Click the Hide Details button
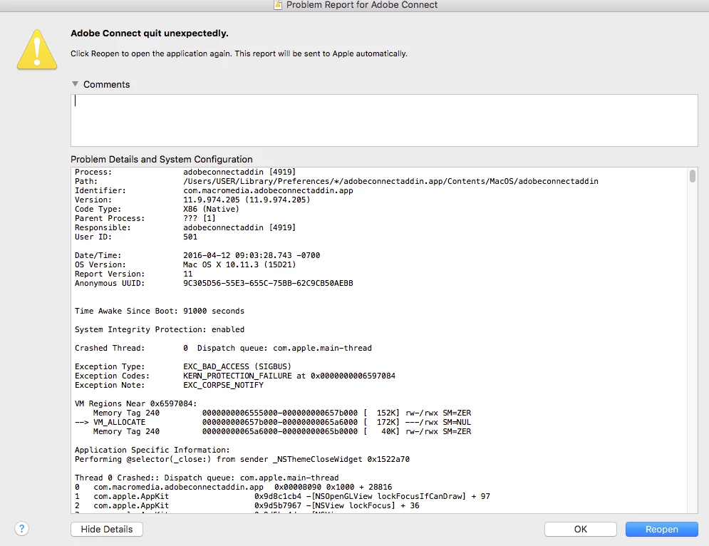Image resolution: width=709 pixels, height=546 pixels. (x=107, y=530)
